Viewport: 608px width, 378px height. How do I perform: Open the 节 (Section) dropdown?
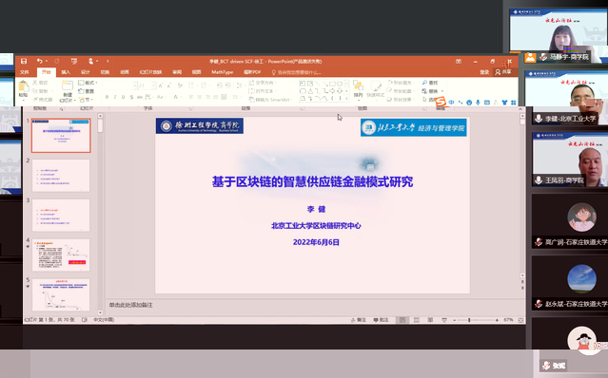pyautogui.click(x=86, y=100)
